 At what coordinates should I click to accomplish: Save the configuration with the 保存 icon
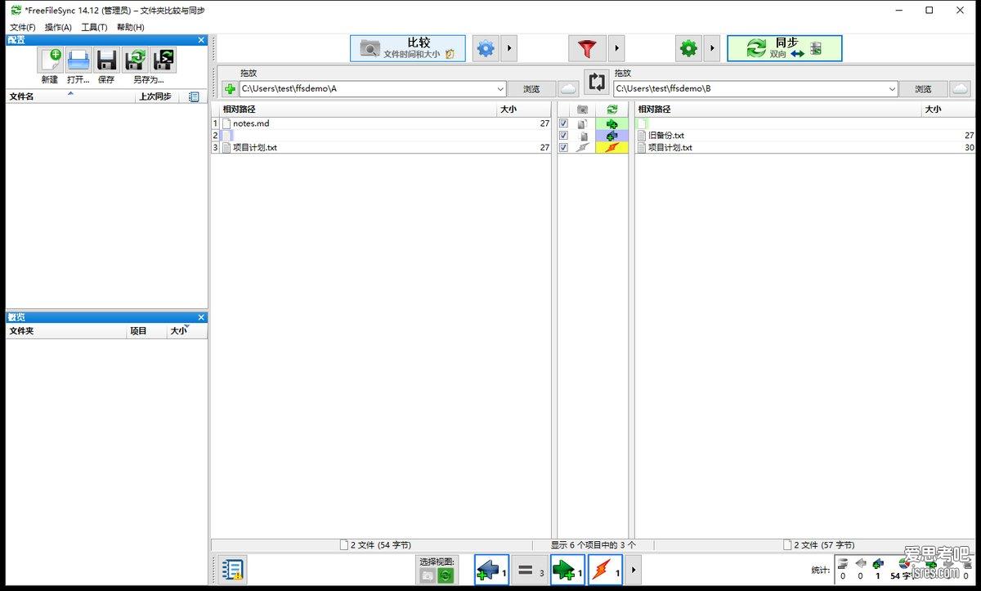point(106,60)
